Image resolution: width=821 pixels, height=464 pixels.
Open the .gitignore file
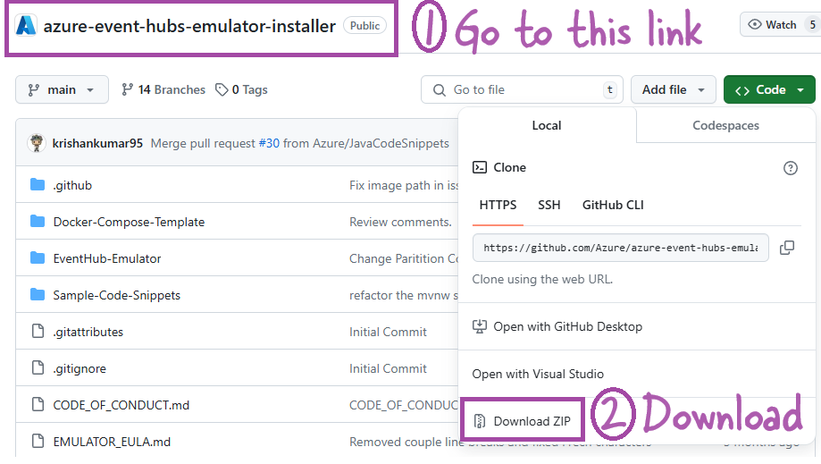click(x=80, y=368)
